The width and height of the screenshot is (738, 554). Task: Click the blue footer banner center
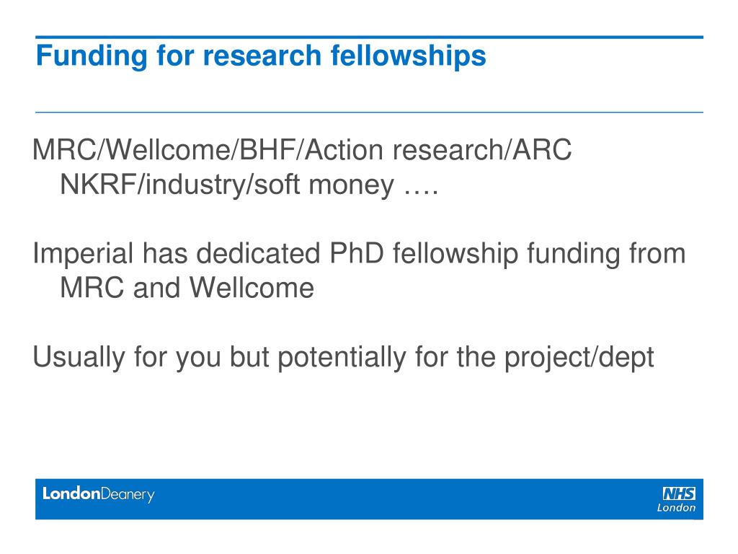point(369,499)
